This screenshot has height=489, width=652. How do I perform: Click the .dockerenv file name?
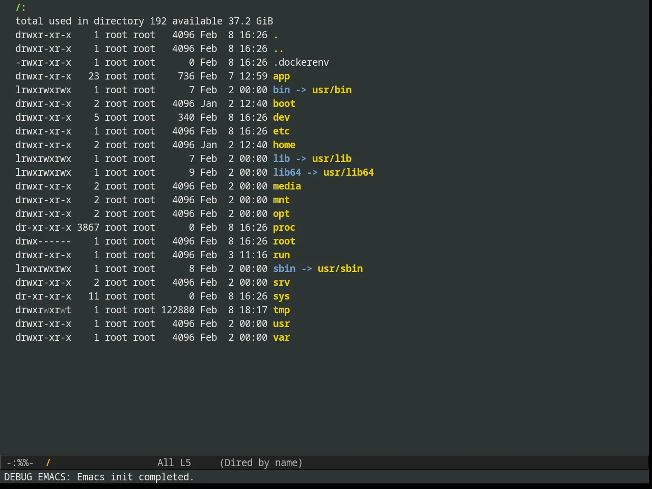(x=301, y=63)
